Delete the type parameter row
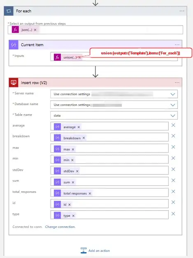Viewport: 193px width, 258px height. click(173, 214)
